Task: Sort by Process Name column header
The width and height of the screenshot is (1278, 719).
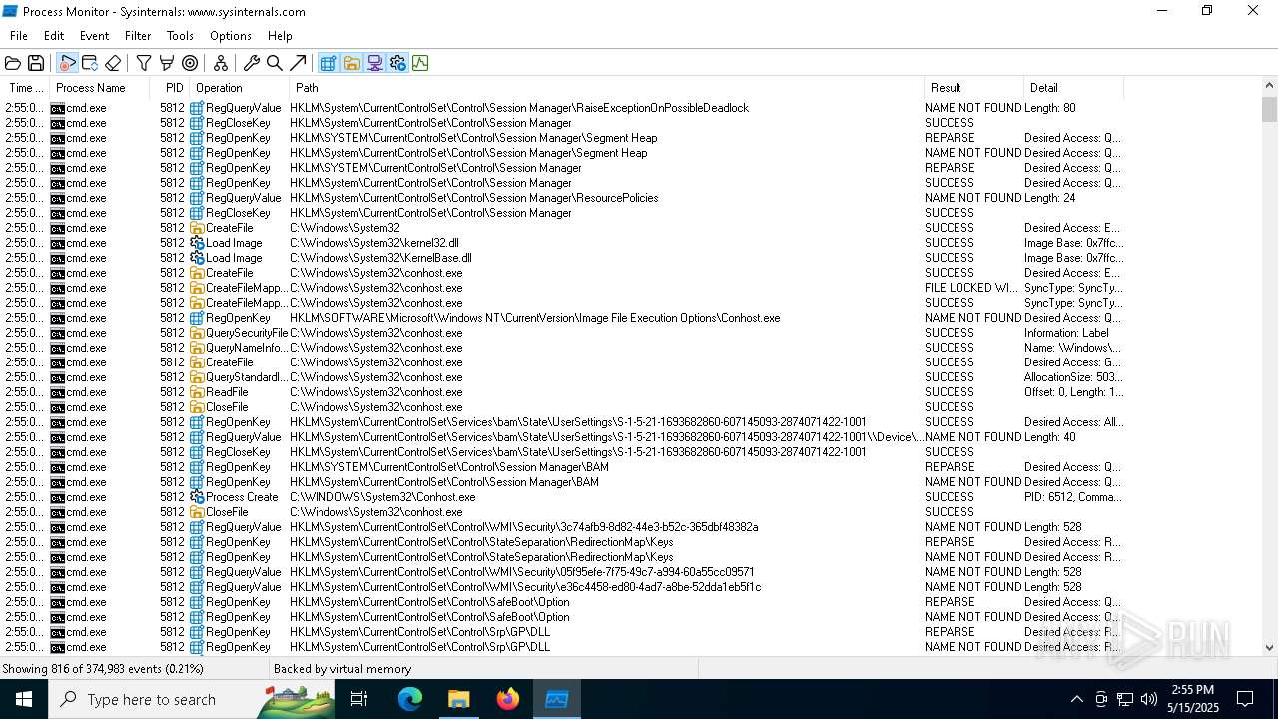Action: coord(100,88)
